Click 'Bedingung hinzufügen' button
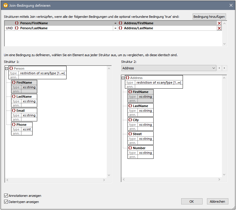The width and height of the screenshot is (236, 210). point(209,17)
